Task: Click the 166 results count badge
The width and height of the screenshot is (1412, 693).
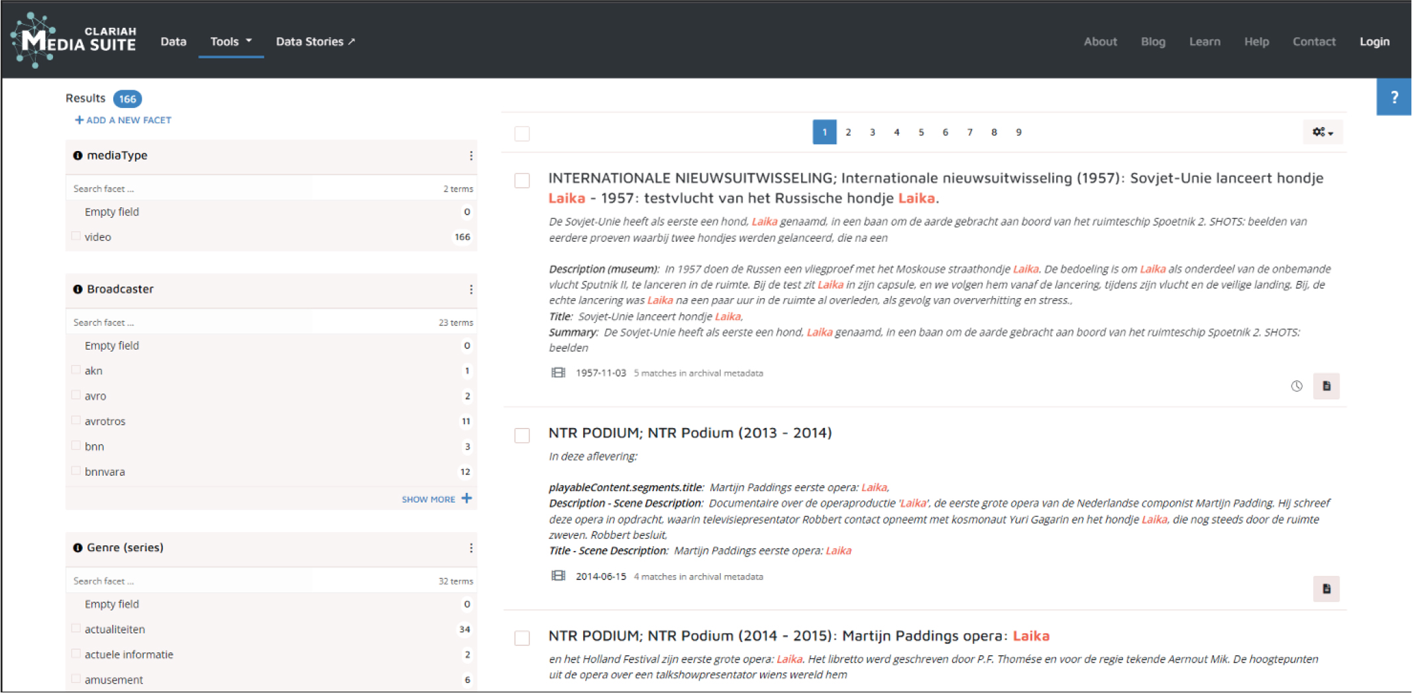Action: click(127, 99)
